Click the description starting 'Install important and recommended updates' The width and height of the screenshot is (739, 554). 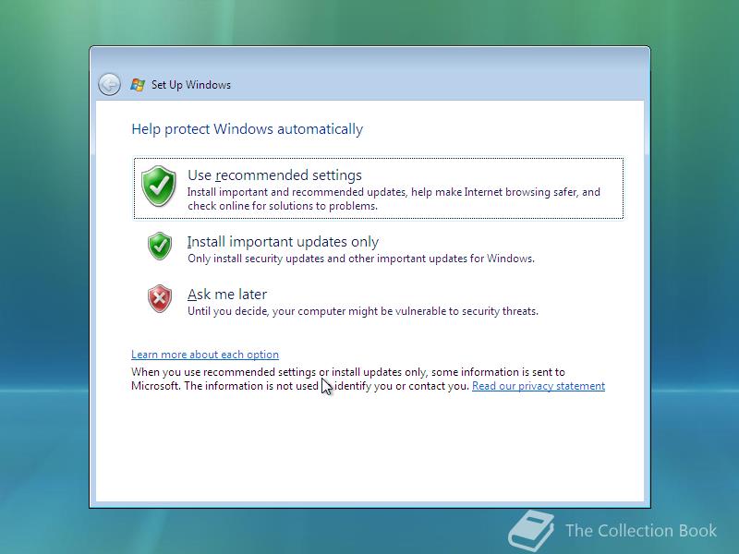[394, 199]
